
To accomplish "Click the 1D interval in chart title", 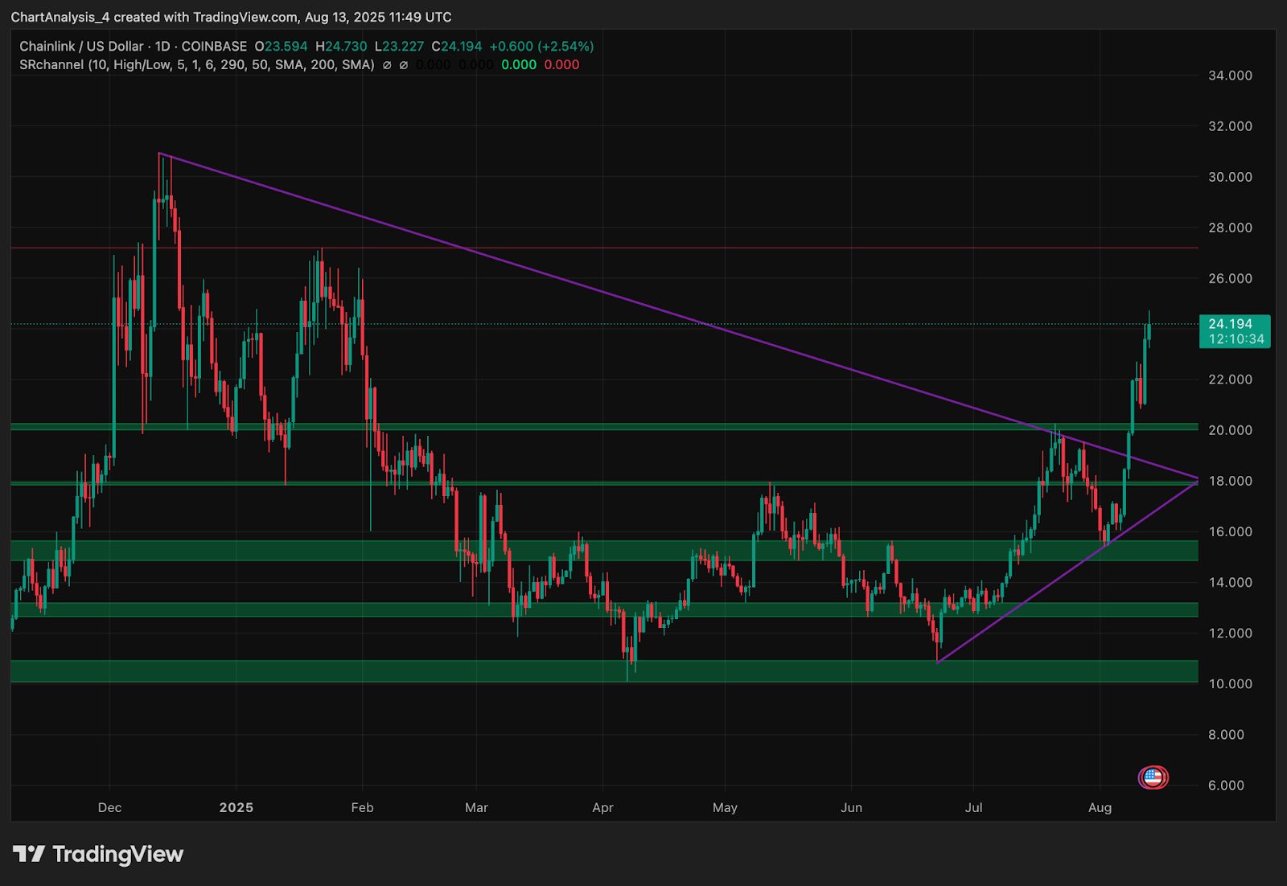I will click(x=162, y=47).
